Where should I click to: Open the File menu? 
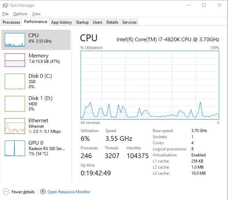5,14
